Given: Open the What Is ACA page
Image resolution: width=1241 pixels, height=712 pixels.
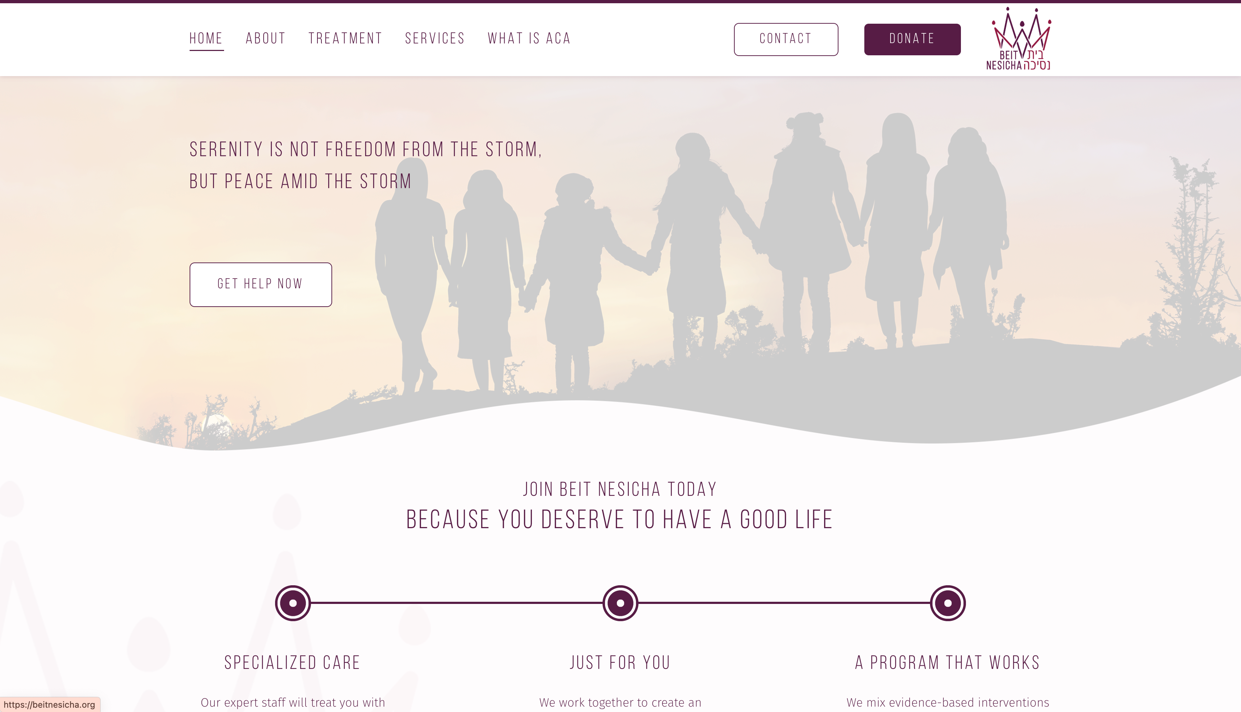Looking at the screenshot, I should [529, 39].
